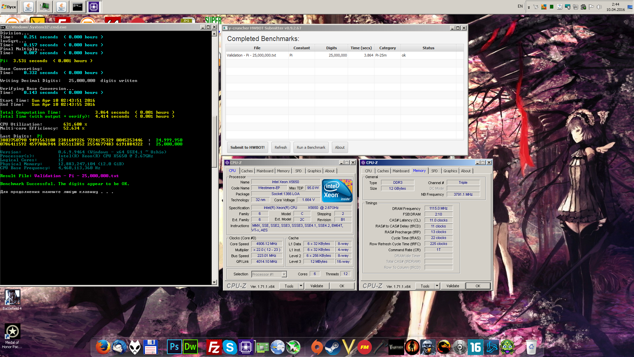
Task: Open About tab in right CPU-Z window
Action: pos(466,171)
